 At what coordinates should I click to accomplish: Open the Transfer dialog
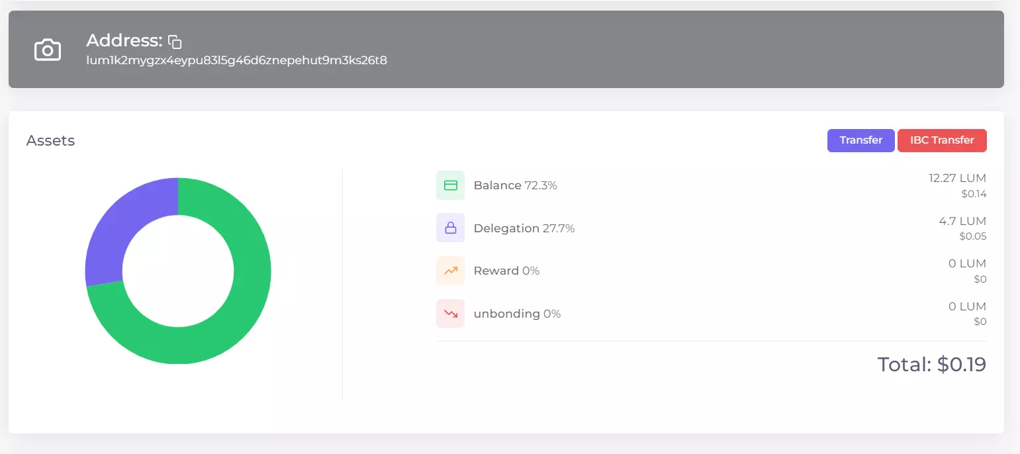(x=860, y=140)
